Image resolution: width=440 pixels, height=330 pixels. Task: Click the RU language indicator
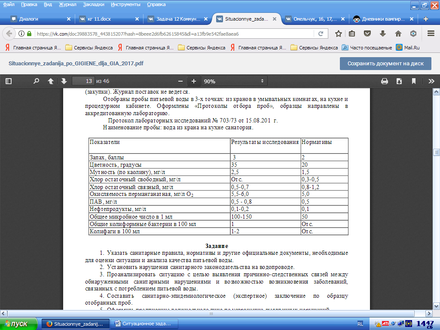(x=361, y=324)
